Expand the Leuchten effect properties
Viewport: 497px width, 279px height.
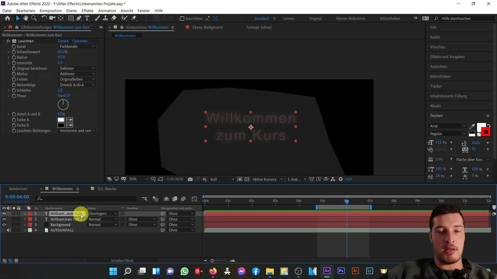pos(3,41)
